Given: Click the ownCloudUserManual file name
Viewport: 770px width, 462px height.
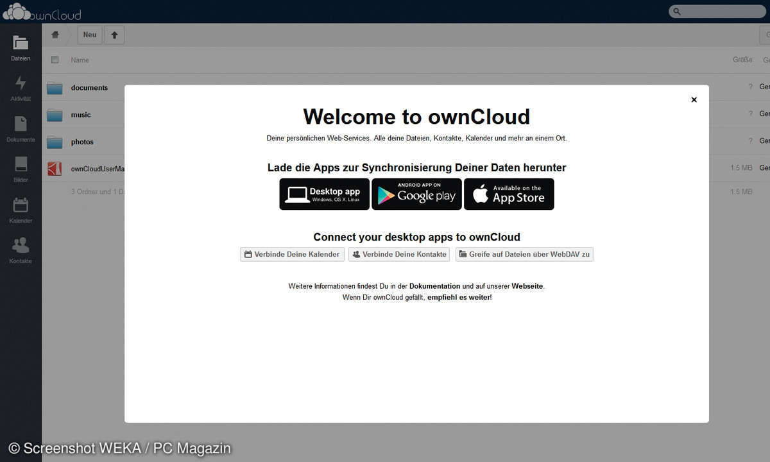Looking at the screenshot, I should [98, 169].
